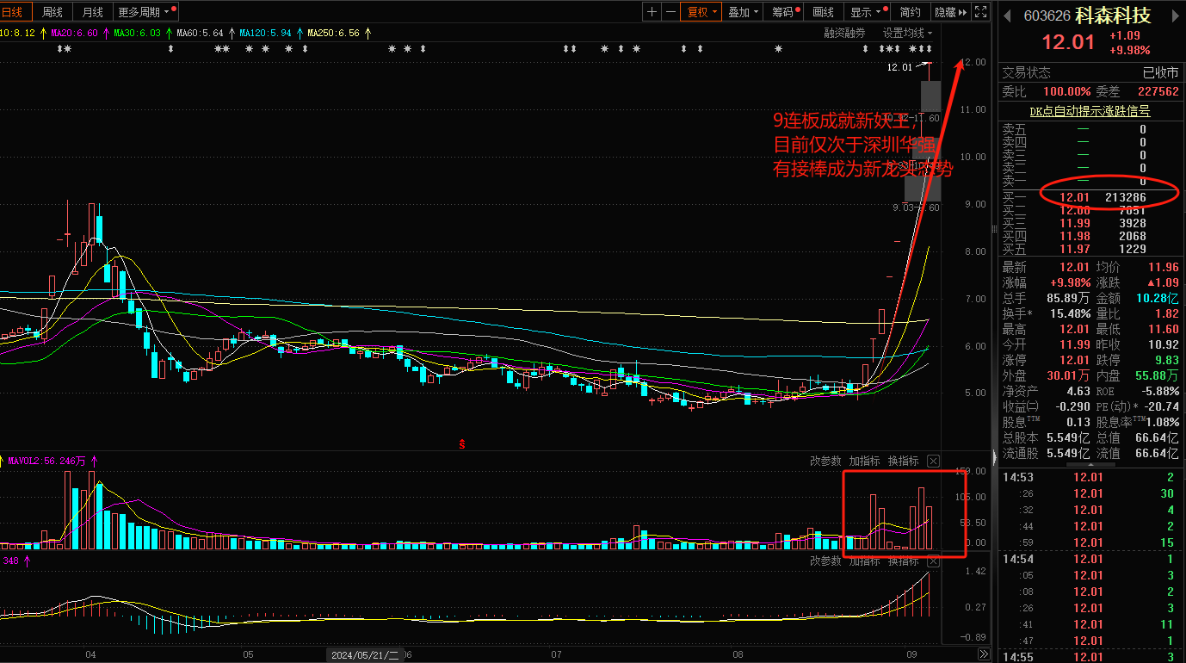Click 加指标 in MACD panel
This screenshot has height=663, width=1186.
tap(864, 561)
